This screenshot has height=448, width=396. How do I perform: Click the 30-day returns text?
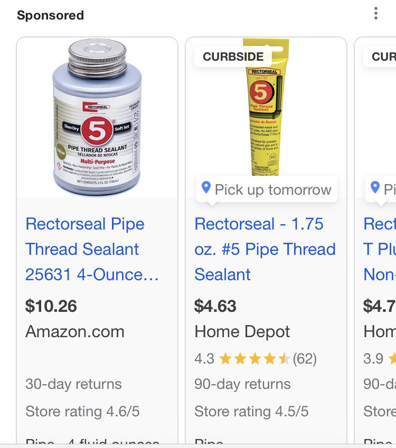[73, 384]
